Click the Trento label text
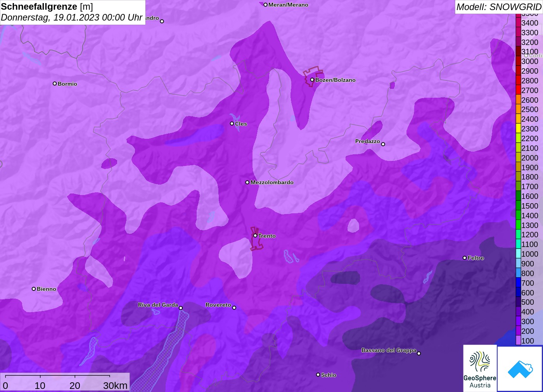The image size is (543, 392). (x=267, y=236)
